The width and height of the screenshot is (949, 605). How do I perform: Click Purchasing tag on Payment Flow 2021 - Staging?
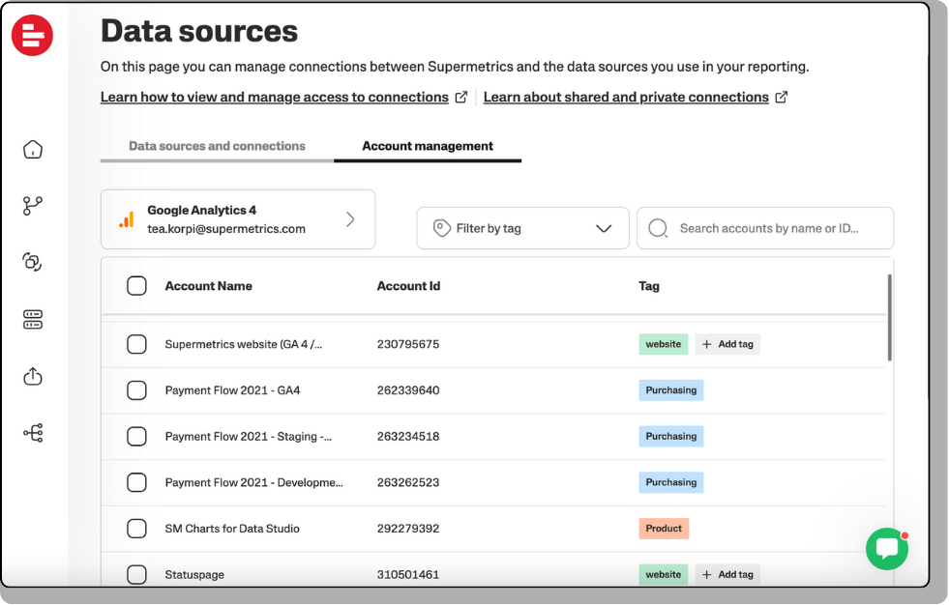[x=671, y=437]
